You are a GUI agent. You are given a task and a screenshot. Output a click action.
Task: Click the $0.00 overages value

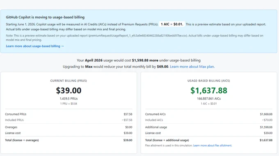(x=129, y=127)
